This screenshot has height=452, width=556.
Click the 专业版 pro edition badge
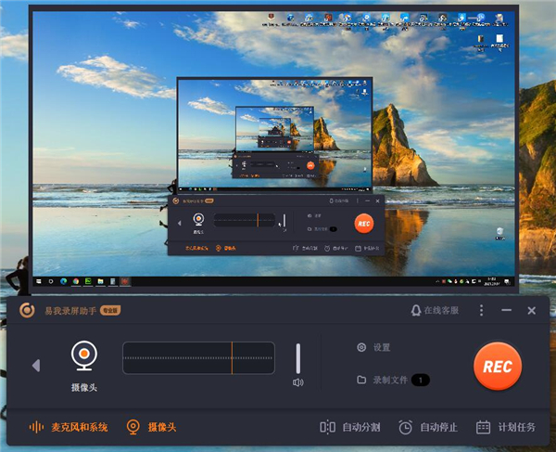(110, 311)
